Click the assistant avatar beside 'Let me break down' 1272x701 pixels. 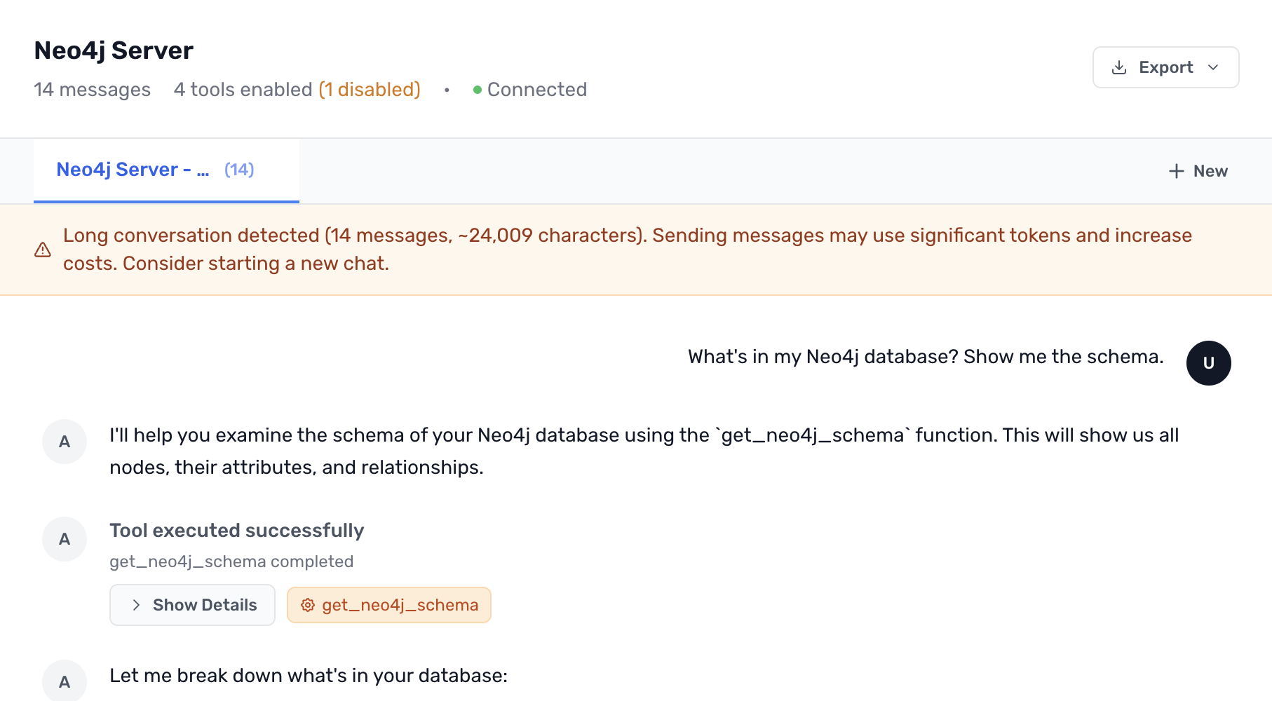pyautogui.click(x=65, y=681)
